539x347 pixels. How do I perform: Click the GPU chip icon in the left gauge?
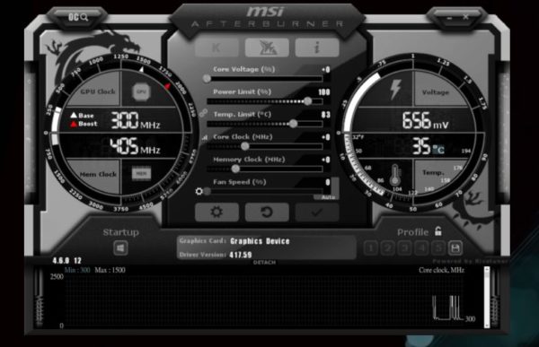tap(141, 92)
